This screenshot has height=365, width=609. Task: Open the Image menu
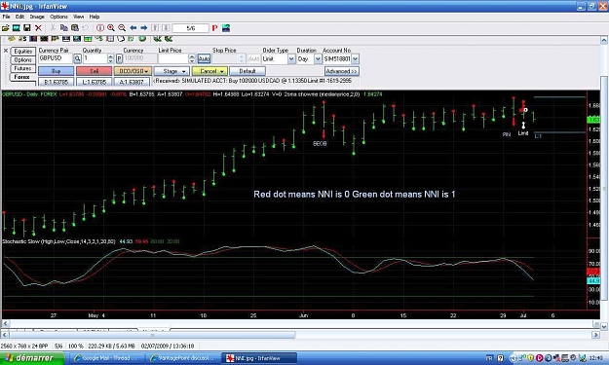click(x=37, y=17)
